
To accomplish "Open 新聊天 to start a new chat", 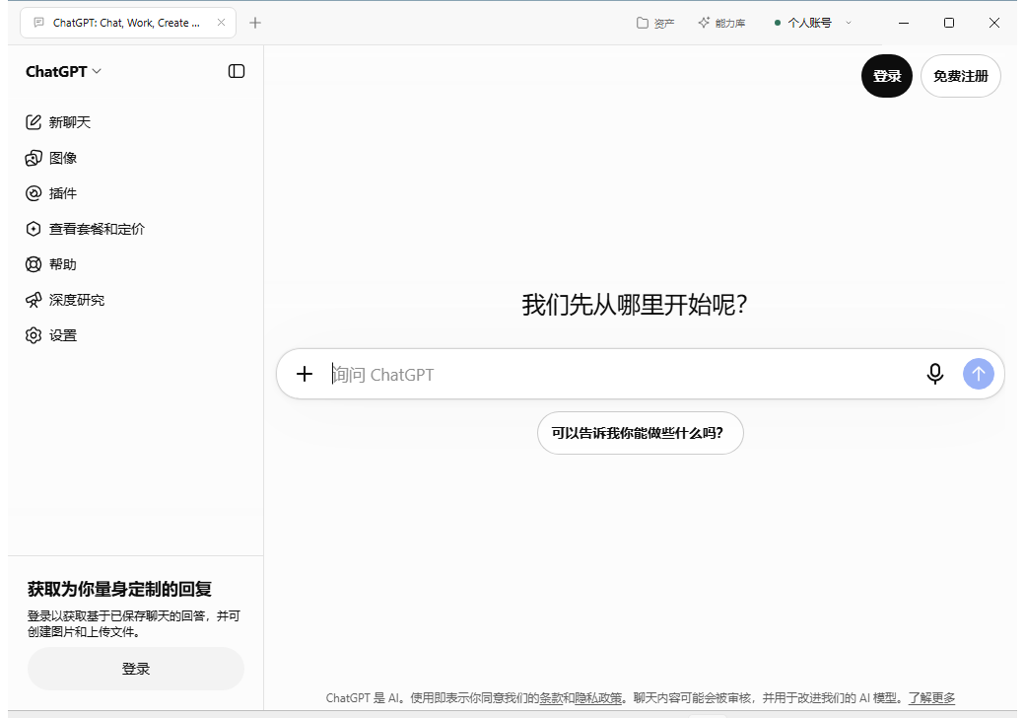I will 58,122.
